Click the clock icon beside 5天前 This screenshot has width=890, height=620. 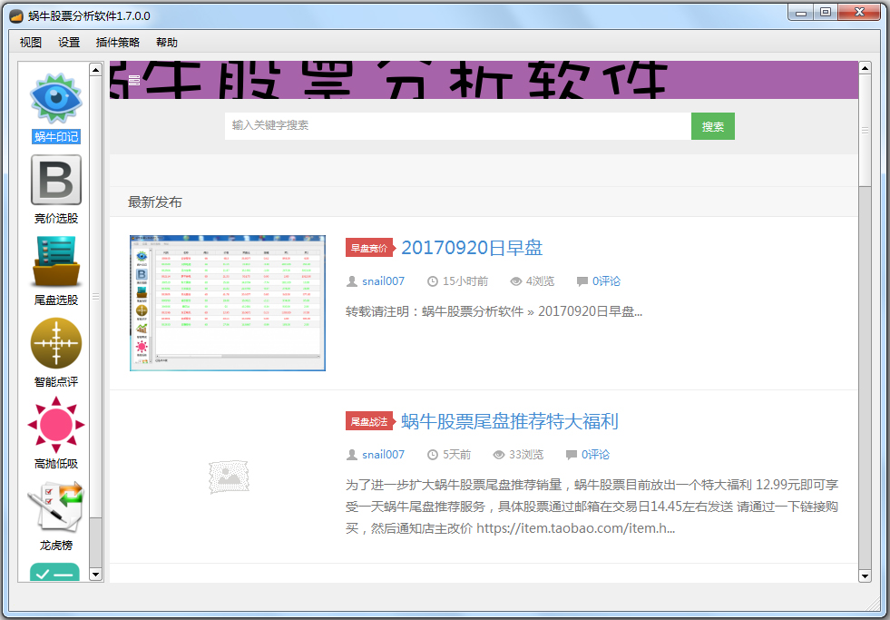click(x=433, y=454)
